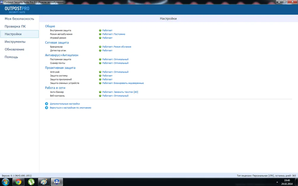The image size is (298, 186).
Task: Click the Outpost shield icon in taskbar
Action: pos(57,182)
